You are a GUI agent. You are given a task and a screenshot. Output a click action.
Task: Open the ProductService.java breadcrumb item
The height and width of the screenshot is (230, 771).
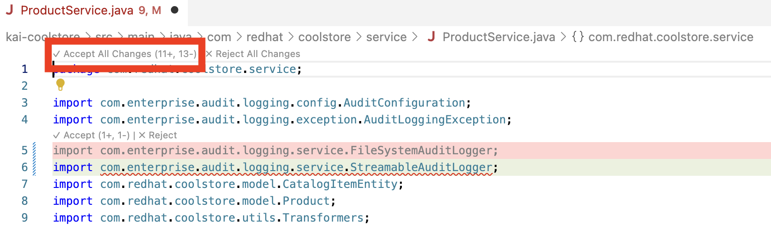point(498,37)
